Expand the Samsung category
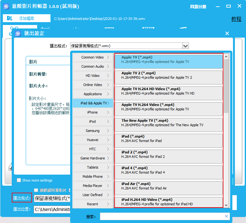 (x=93, y=131)
